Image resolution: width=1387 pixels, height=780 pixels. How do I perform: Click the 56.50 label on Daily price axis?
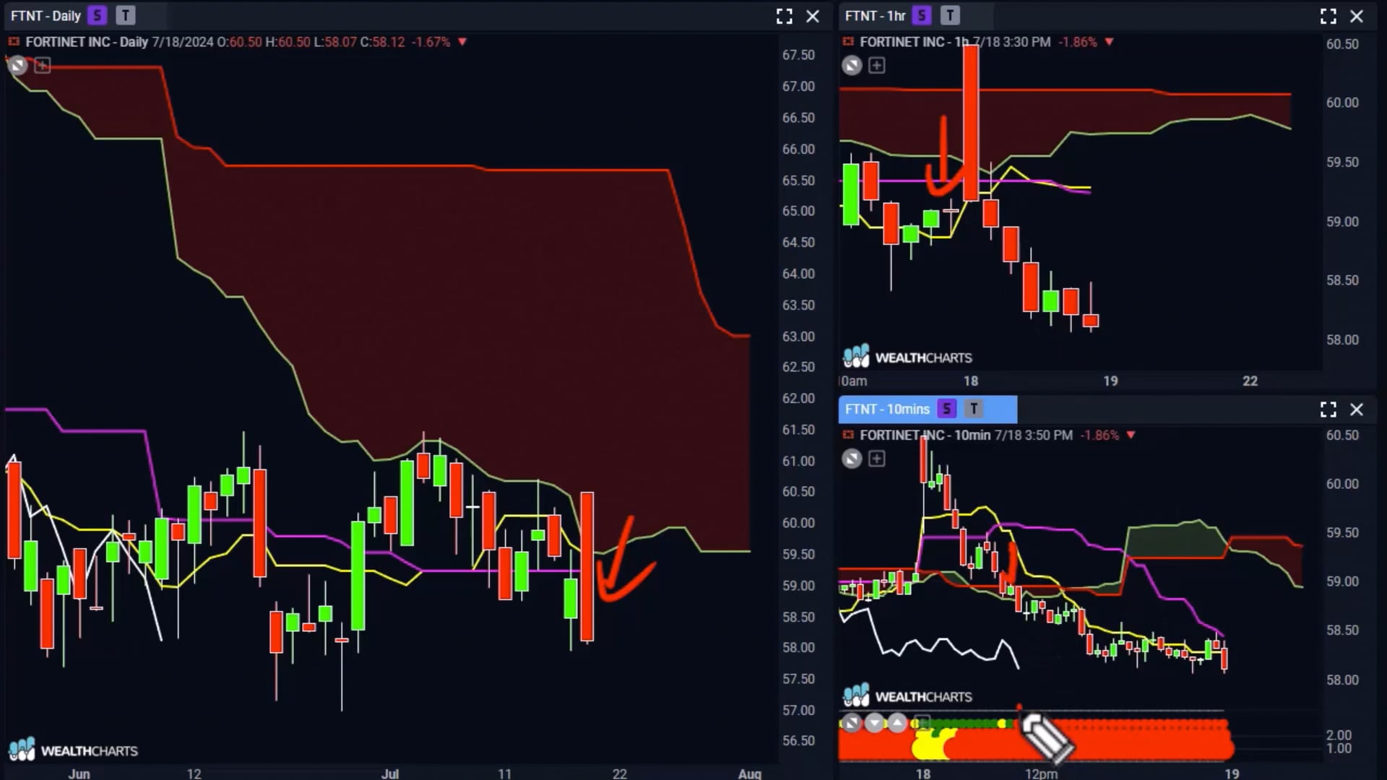pyautogui.click(x=798, y=740)
